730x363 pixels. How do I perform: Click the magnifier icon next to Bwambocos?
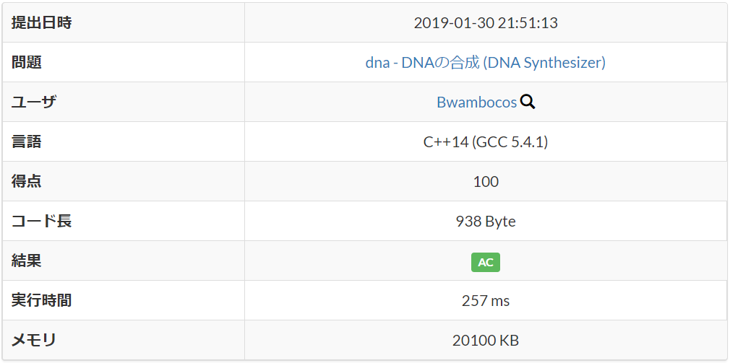coord(528,101)
